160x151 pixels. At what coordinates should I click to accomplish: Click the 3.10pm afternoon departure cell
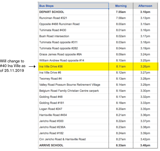145,12
